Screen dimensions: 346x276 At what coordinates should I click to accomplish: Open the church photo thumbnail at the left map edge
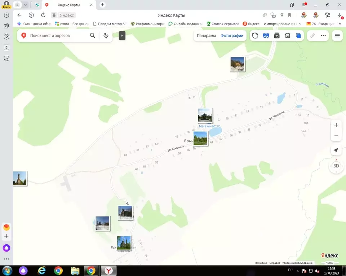point(19,179)
